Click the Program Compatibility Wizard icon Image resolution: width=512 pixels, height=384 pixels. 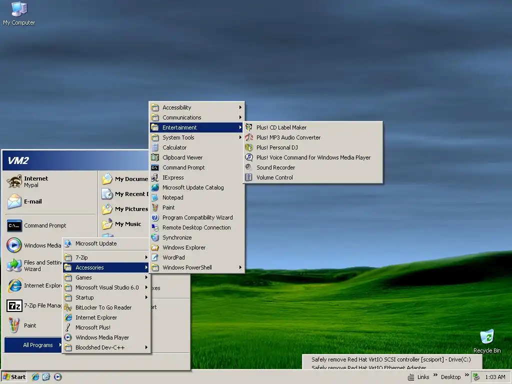click(155, 217)
